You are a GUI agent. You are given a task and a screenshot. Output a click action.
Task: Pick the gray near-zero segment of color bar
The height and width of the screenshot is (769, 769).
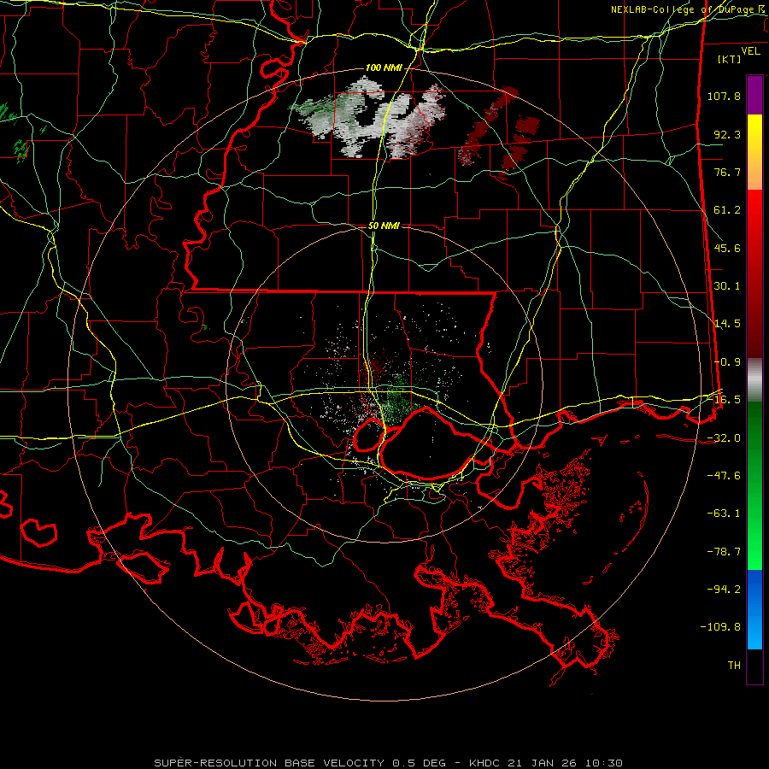pyautogui.click(x=754, y=380)
